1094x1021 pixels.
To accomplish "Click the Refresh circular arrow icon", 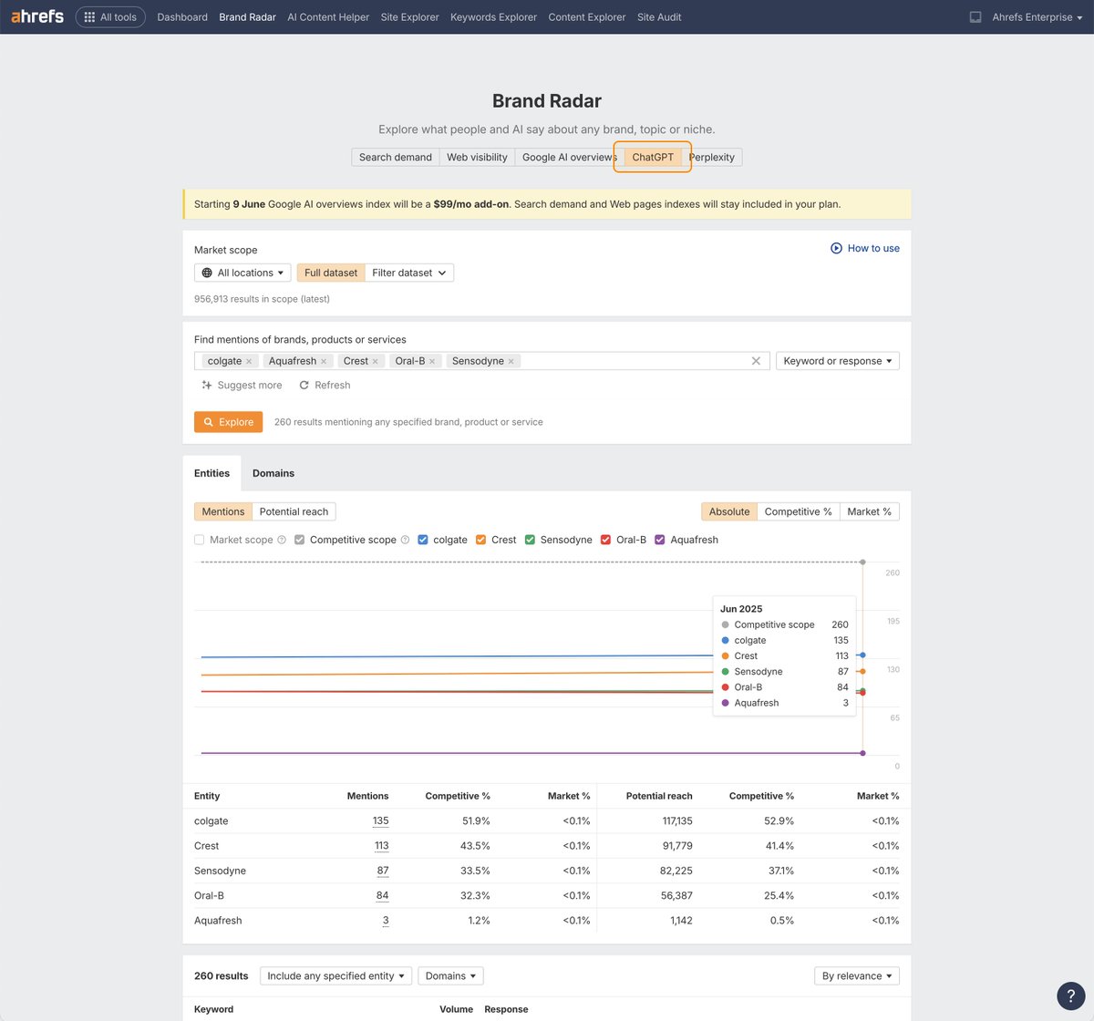I will pos(304,385).
